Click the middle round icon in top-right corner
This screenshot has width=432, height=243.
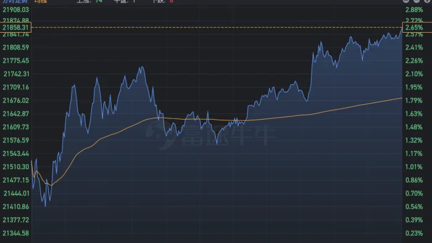point(417,1)
